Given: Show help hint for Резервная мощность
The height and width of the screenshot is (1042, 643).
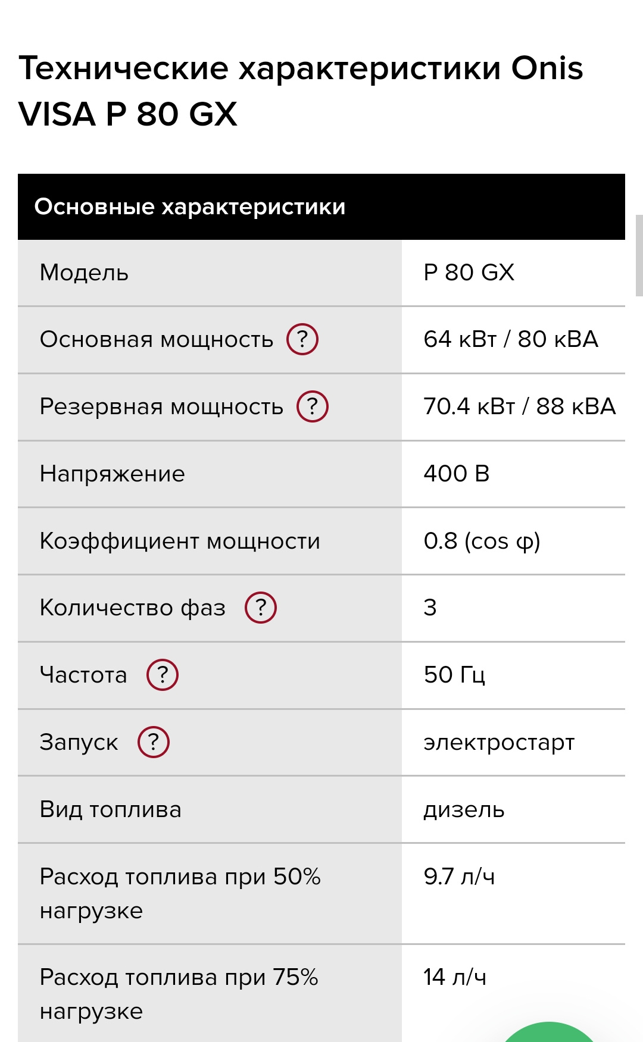Looking at the screenshot, I should pyautogui.click(x=313, y=406).
